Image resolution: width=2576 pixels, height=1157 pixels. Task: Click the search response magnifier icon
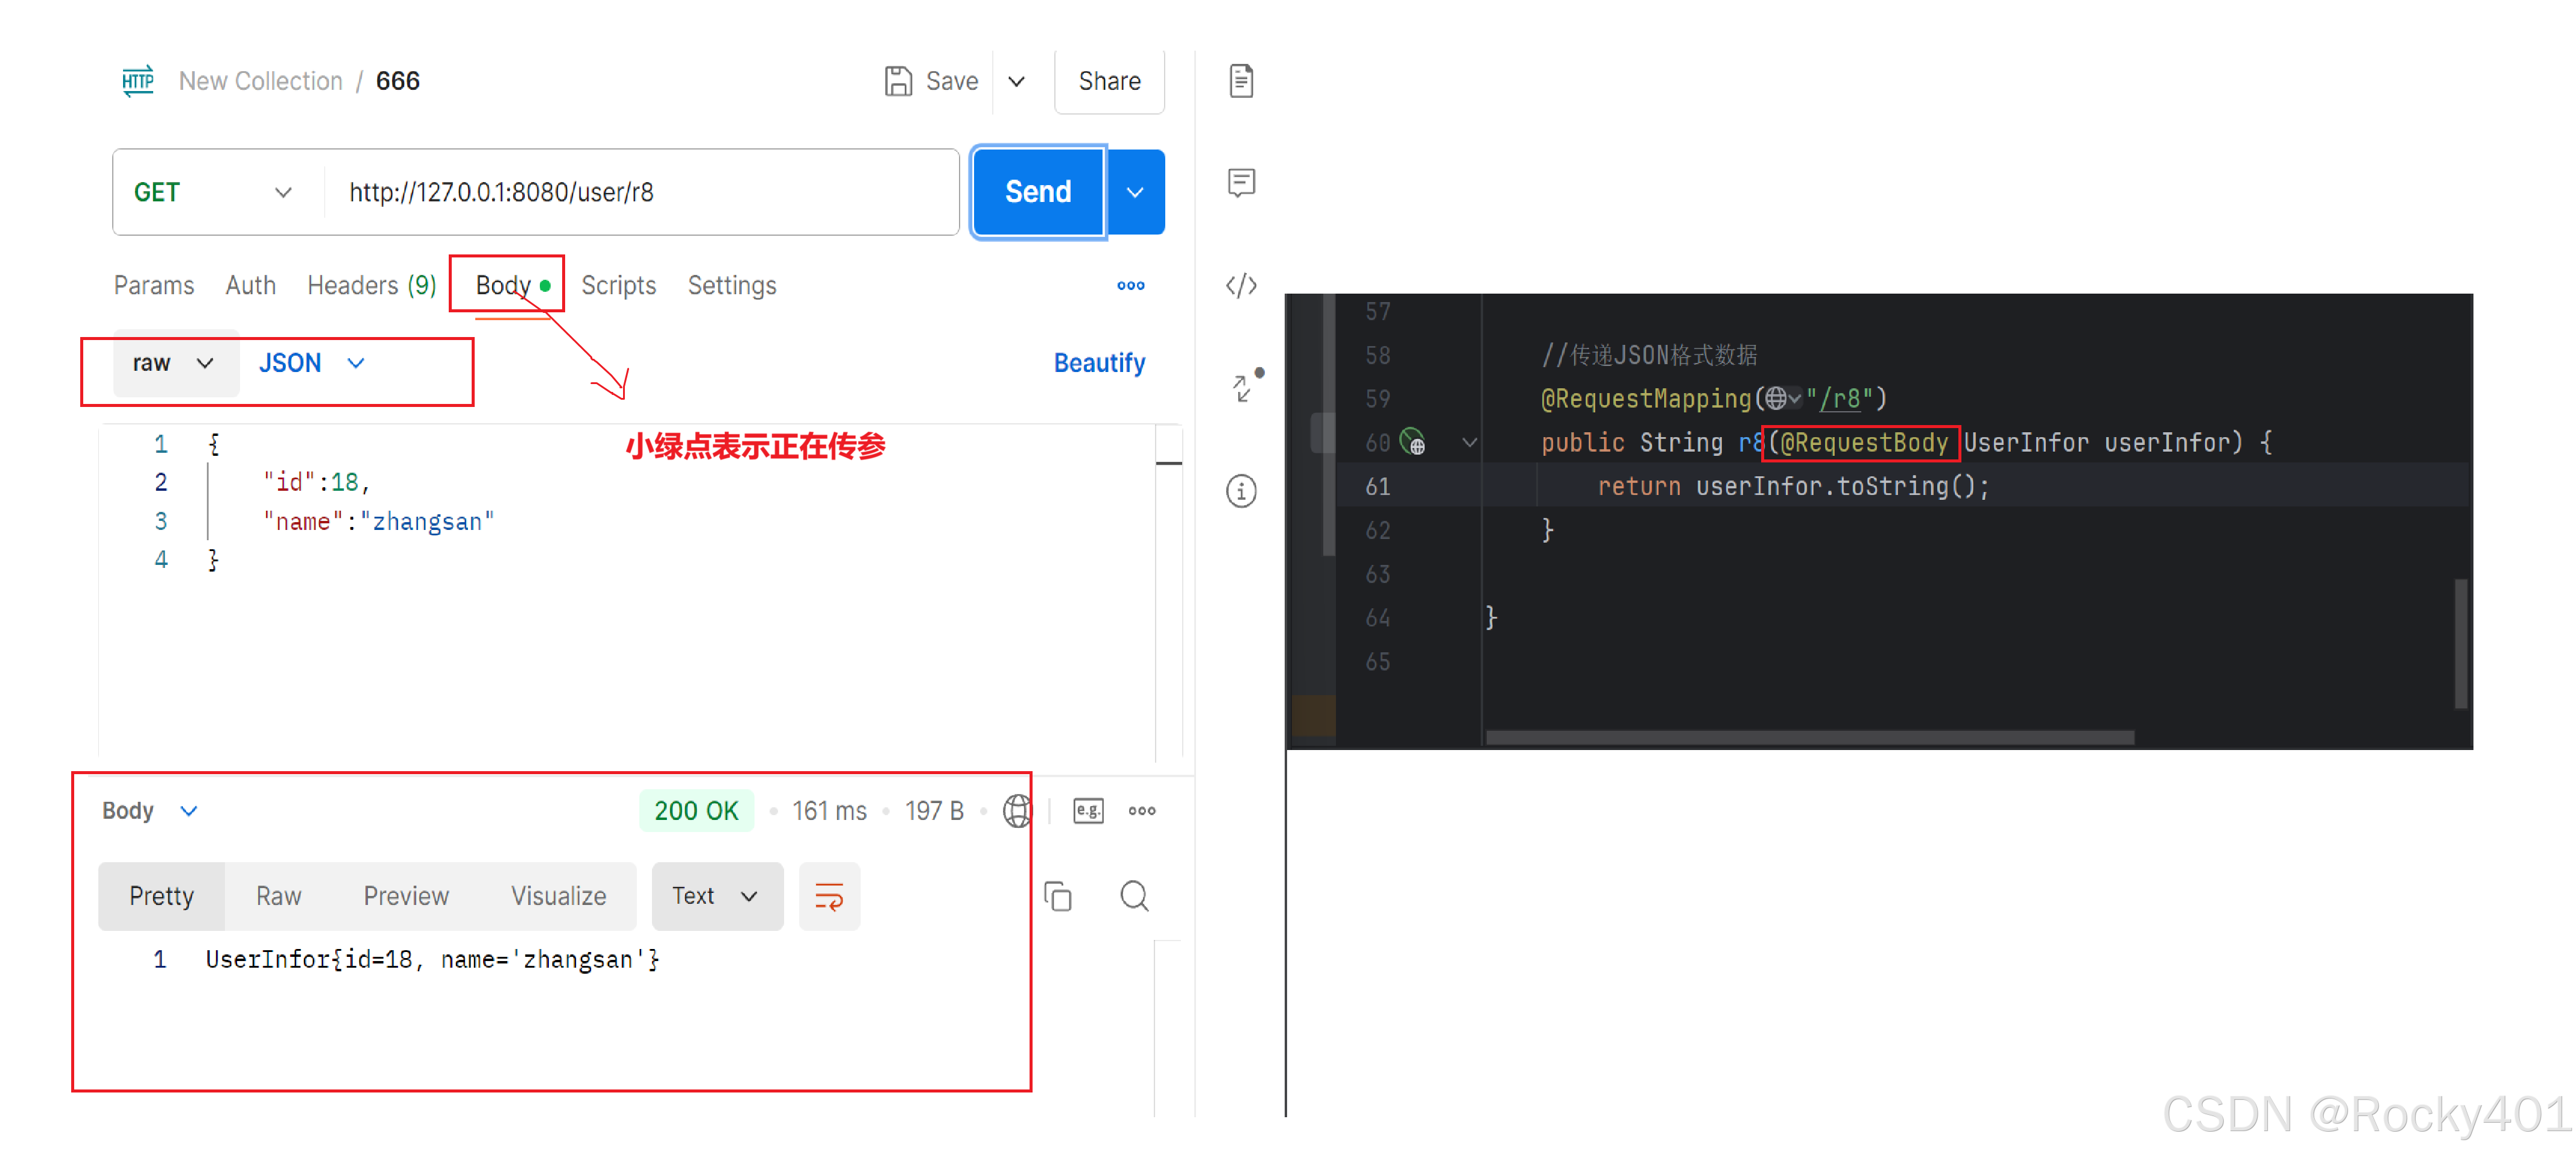[x=1134, y=896]
